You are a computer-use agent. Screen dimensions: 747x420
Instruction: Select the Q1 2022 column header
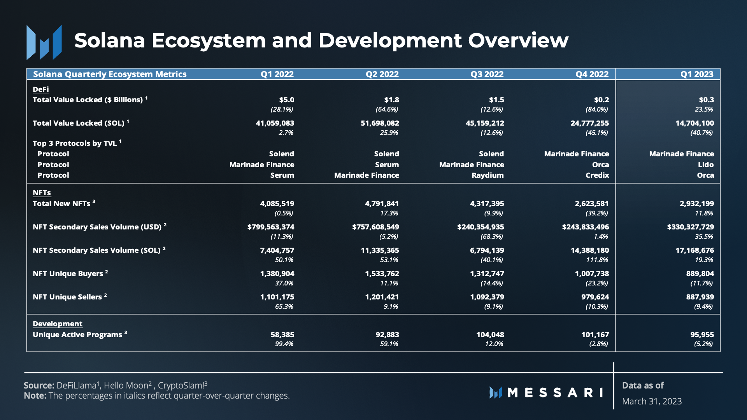click(x=277, y=74)
